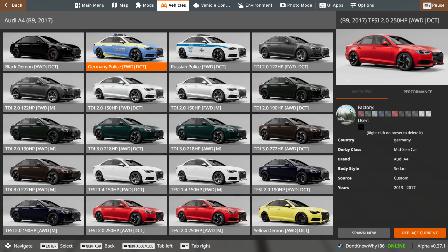This screenshot has width=448, height=252.
Task: Pick the TFSI 1.4 150HP [FWD|DCT] configuration
Action: click(127, 174)
